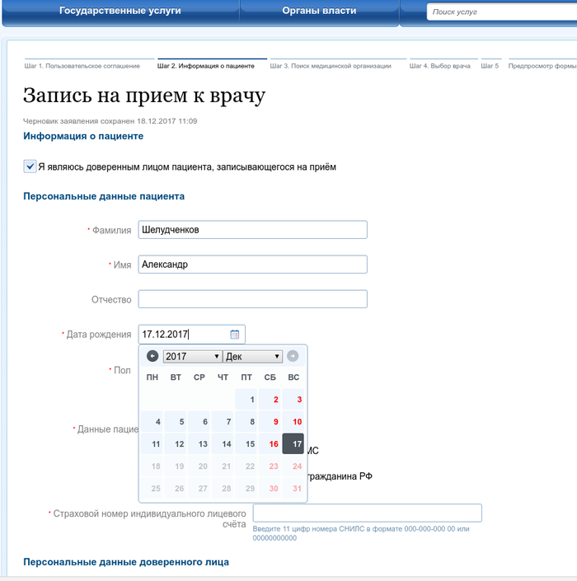
Task: Click the Поиск услуг search box
Action: tap(500, 12)
